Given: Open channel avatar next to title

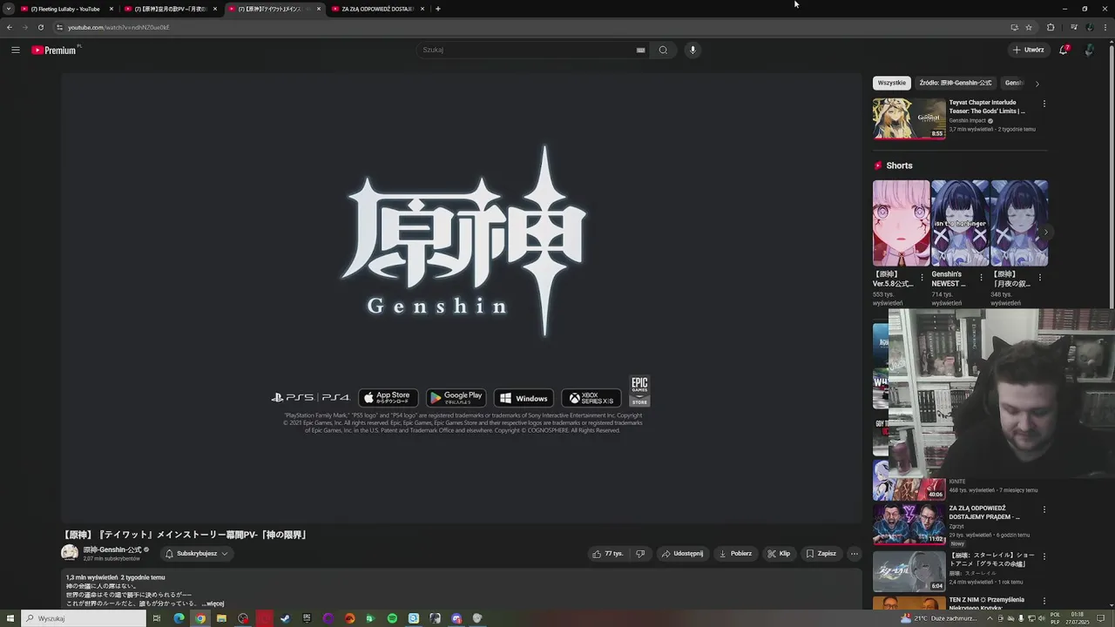Looking at the screenshot, I should 70,553.
